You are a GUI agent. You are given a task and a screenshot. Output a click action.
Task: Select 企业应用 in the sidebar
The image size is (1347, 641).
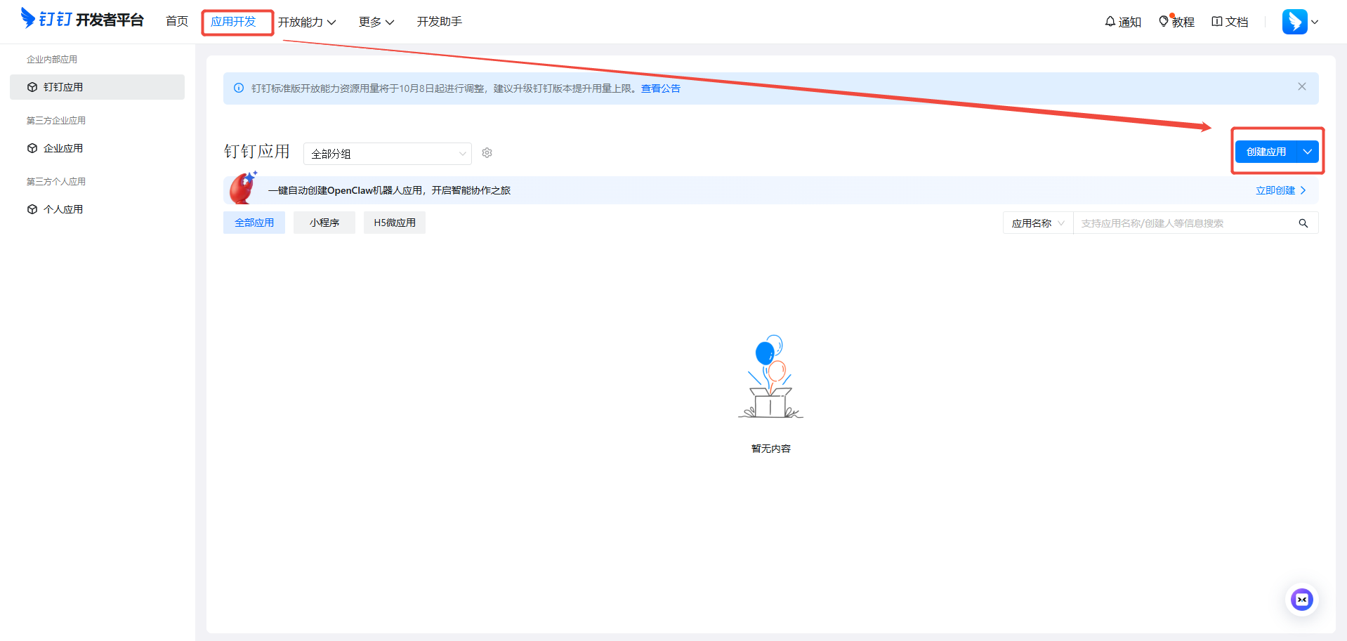click(x=97, y=148)
